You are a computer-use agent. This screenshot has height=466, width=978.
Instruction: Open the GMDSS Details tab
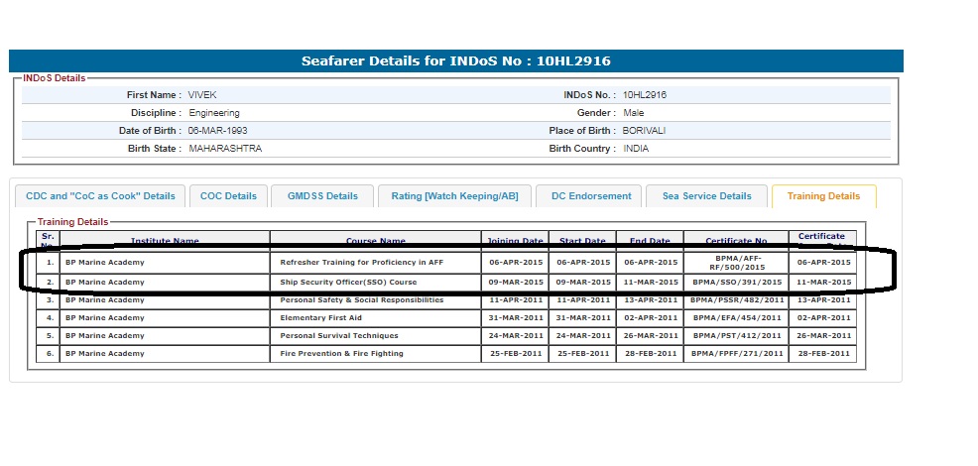click(321, 196)
